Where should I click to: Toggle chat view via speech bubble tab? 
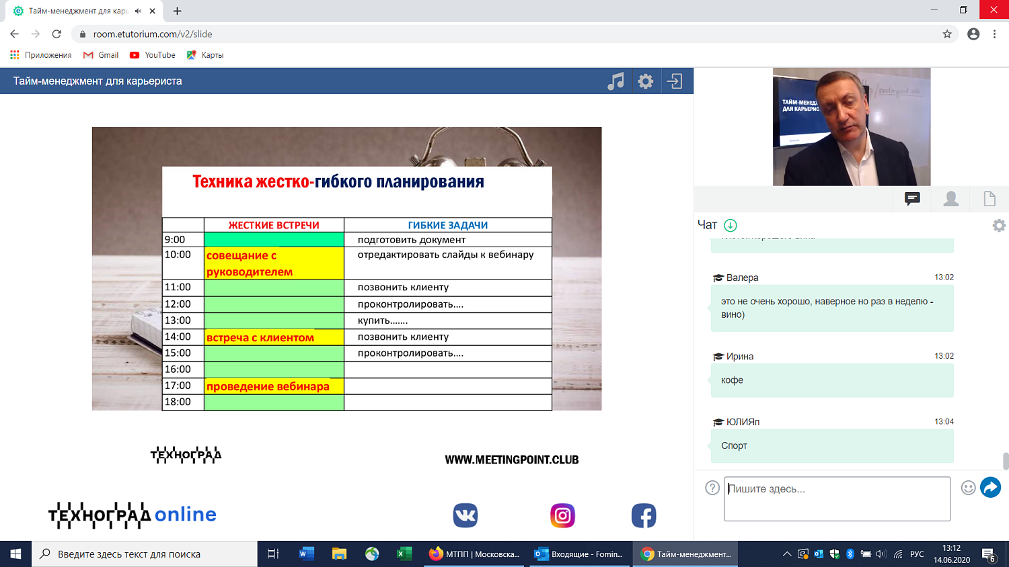click(x=911, y=199)
